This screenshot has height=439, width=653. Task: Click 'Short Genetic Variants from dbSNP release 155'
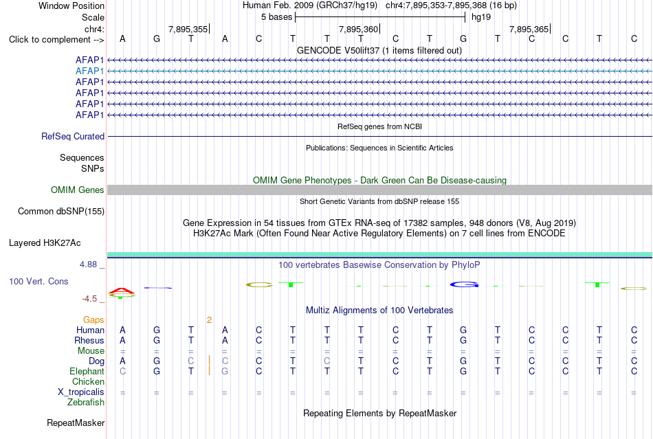(379, 201)
